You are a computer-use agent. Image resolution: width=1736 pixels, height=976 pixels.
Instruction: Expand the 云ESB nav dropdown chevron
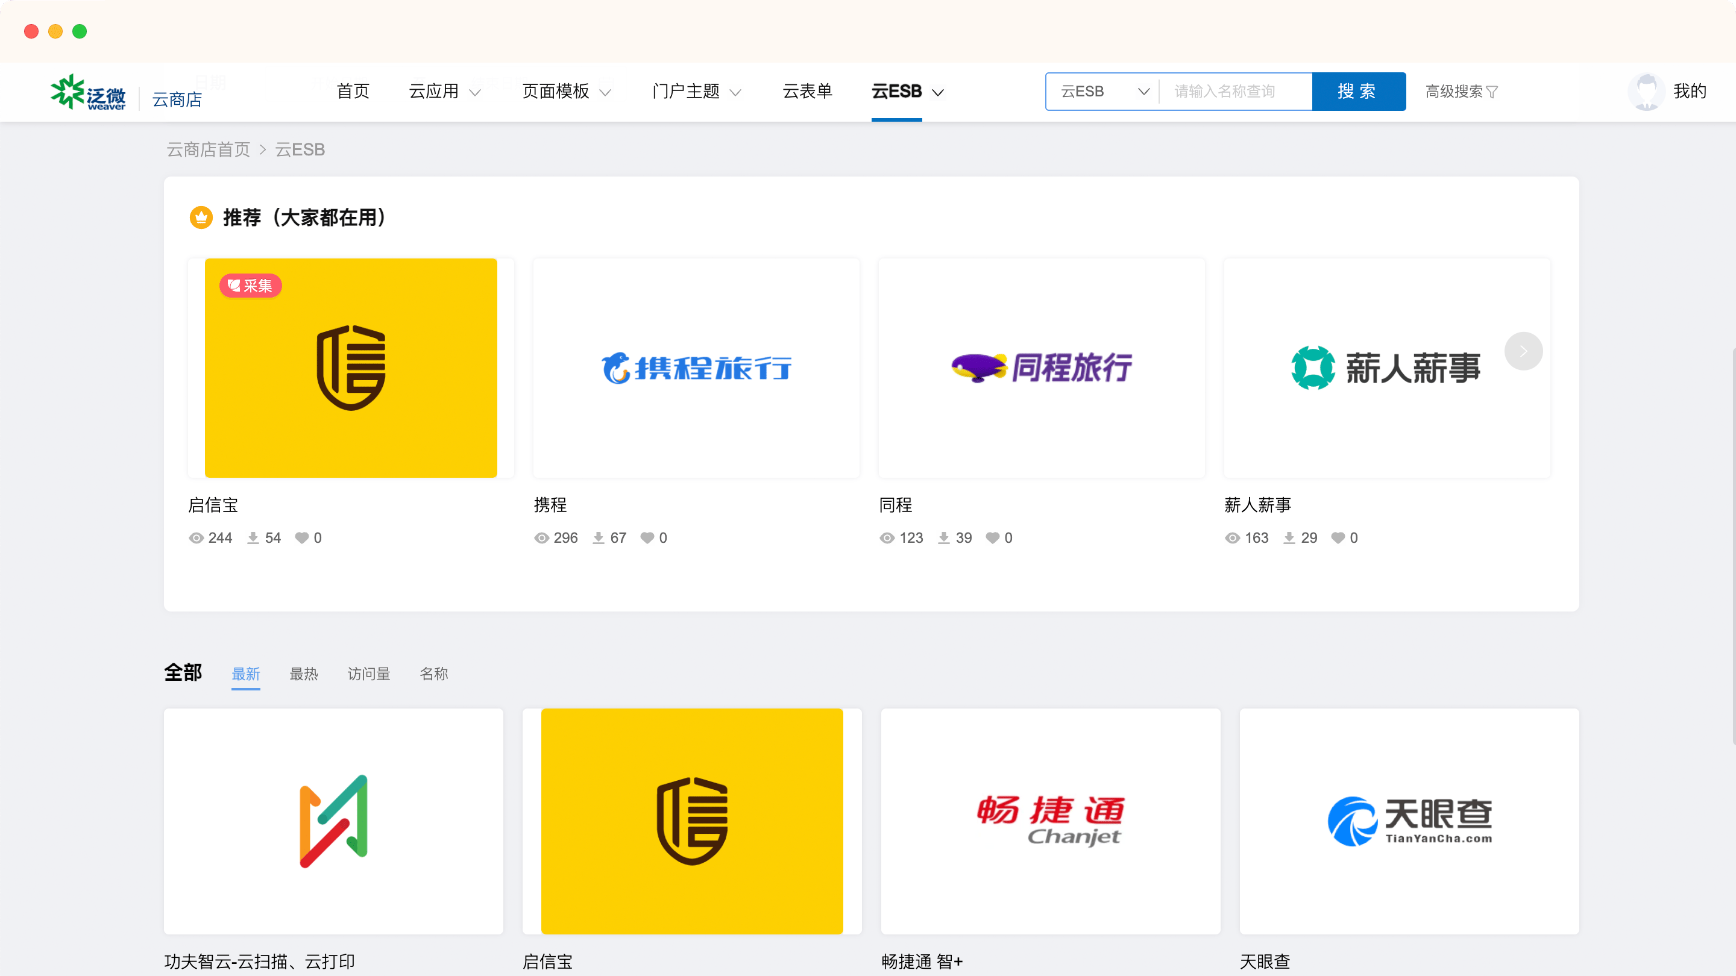point(938,92)
